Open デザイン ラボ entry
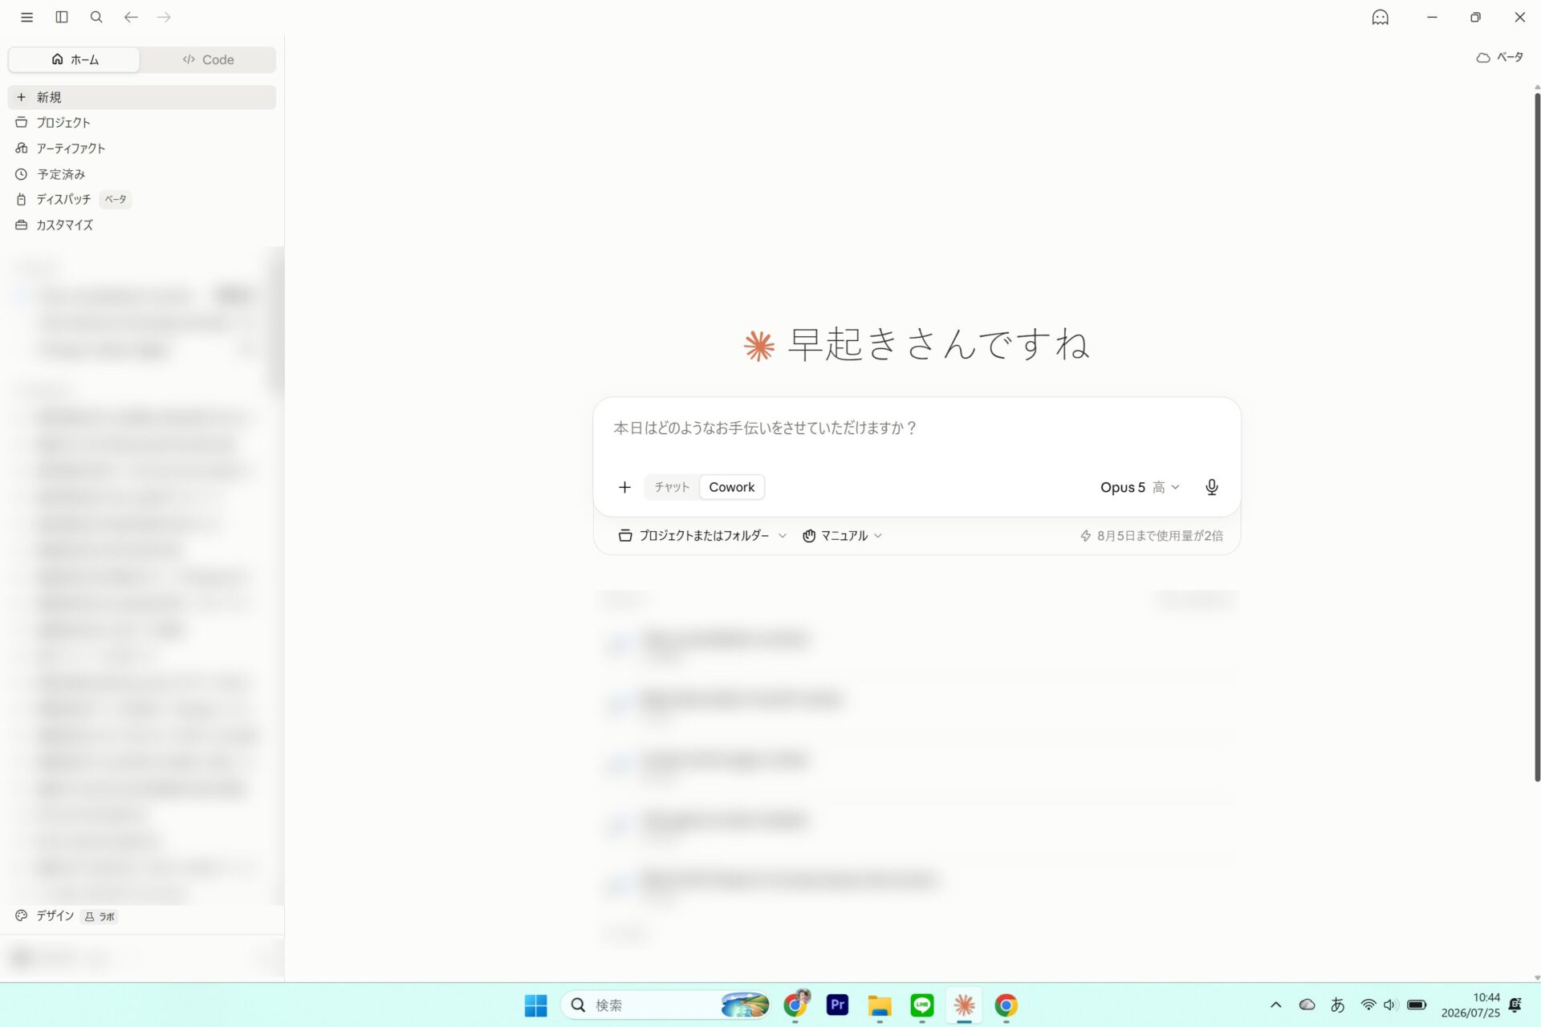The height and width of the screenshot is (1027, 1541). pyautogui.click(x=67, y=915)
